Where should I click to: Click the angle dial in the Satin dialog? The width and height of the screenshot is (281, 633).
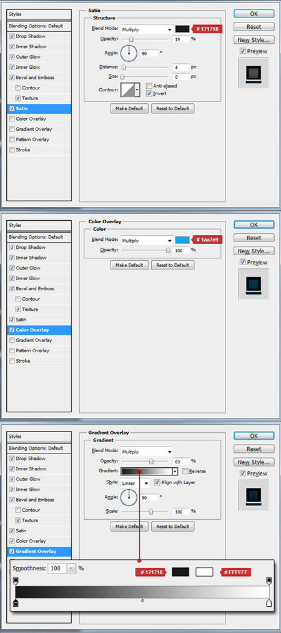[129, 53]
